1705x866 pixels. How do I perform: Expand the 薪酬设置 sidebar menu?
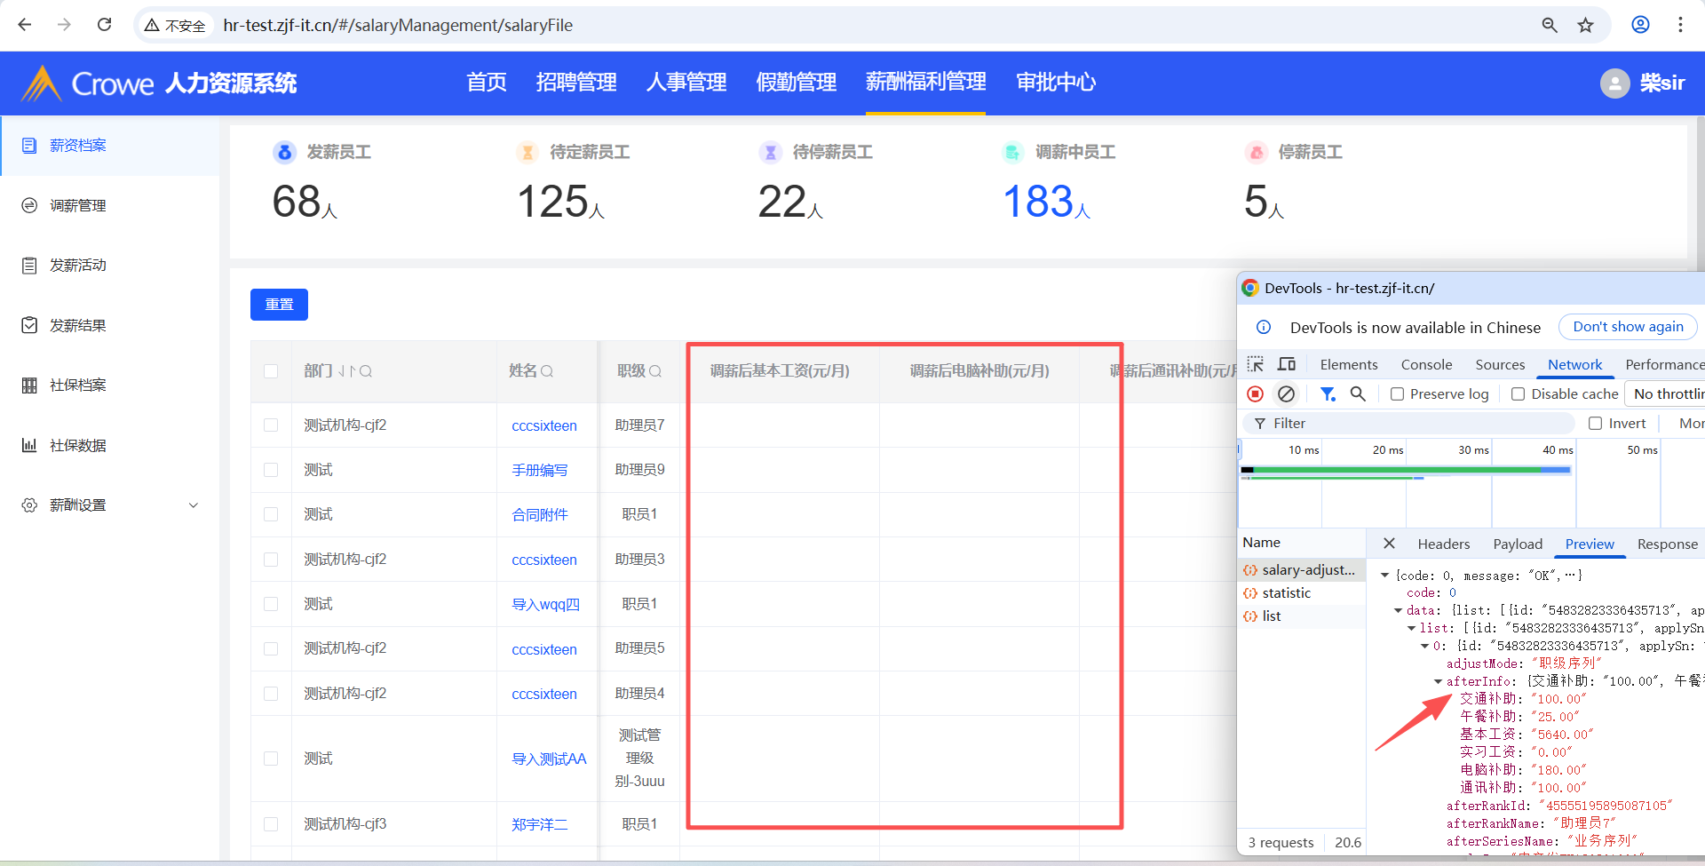tap(194, 505)
